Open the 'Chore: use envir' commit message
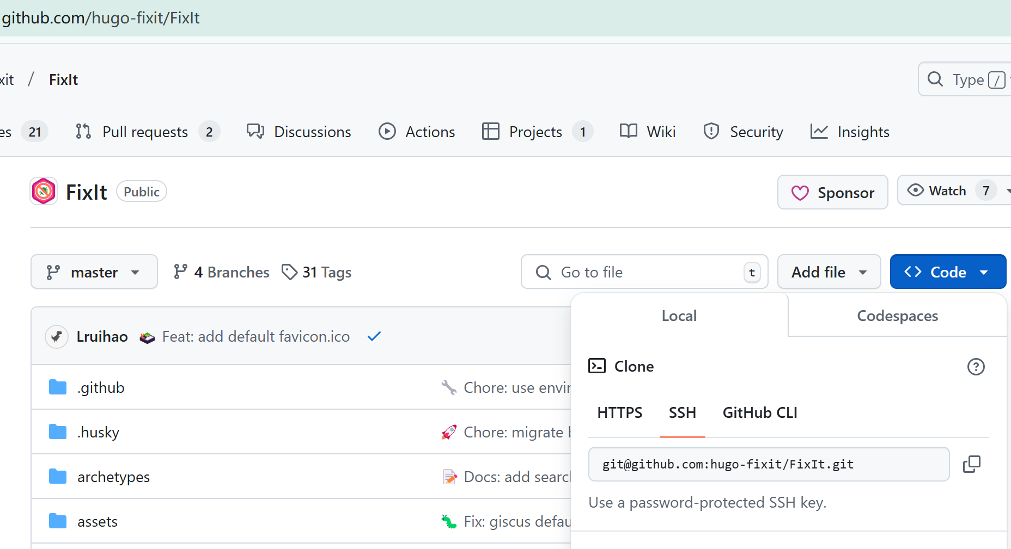The image size is (1011, 549). tap(517, 387)
